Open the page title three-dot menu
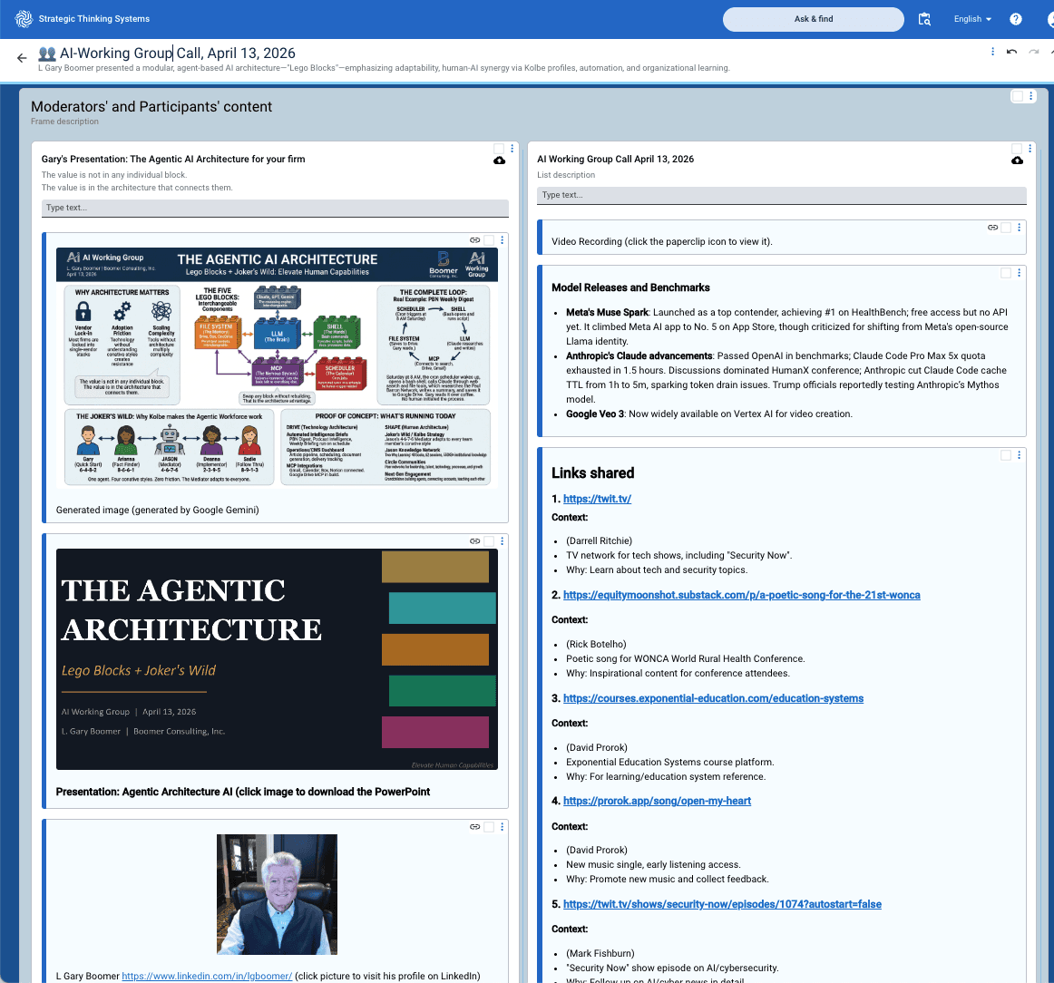 [x=993, y=52]
